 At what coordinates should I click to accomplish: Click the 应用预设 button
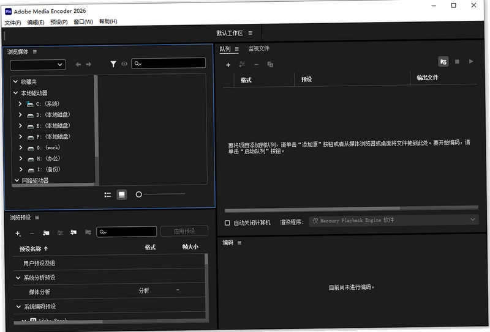[x=184, y=231]
